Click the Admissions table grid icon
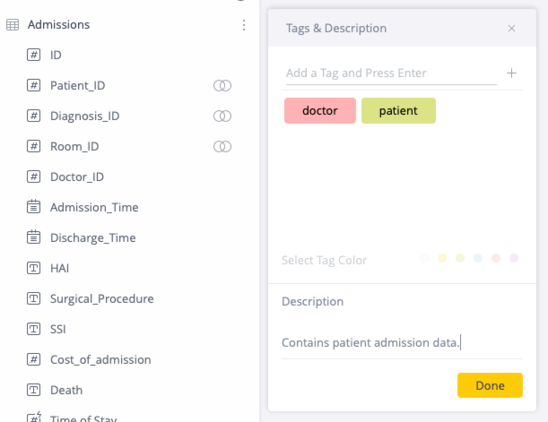548x422 pixels. click(13, 25)
